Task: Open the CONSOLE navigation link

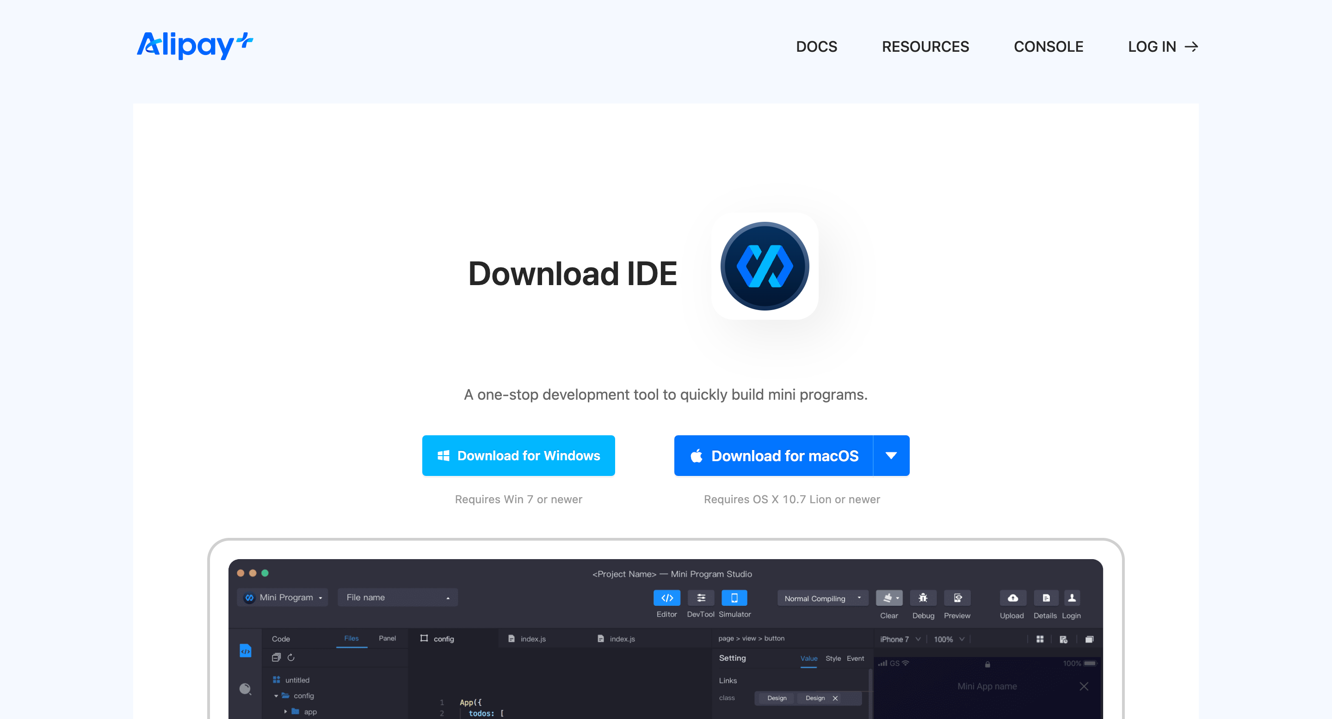Action: (1048, 47)
